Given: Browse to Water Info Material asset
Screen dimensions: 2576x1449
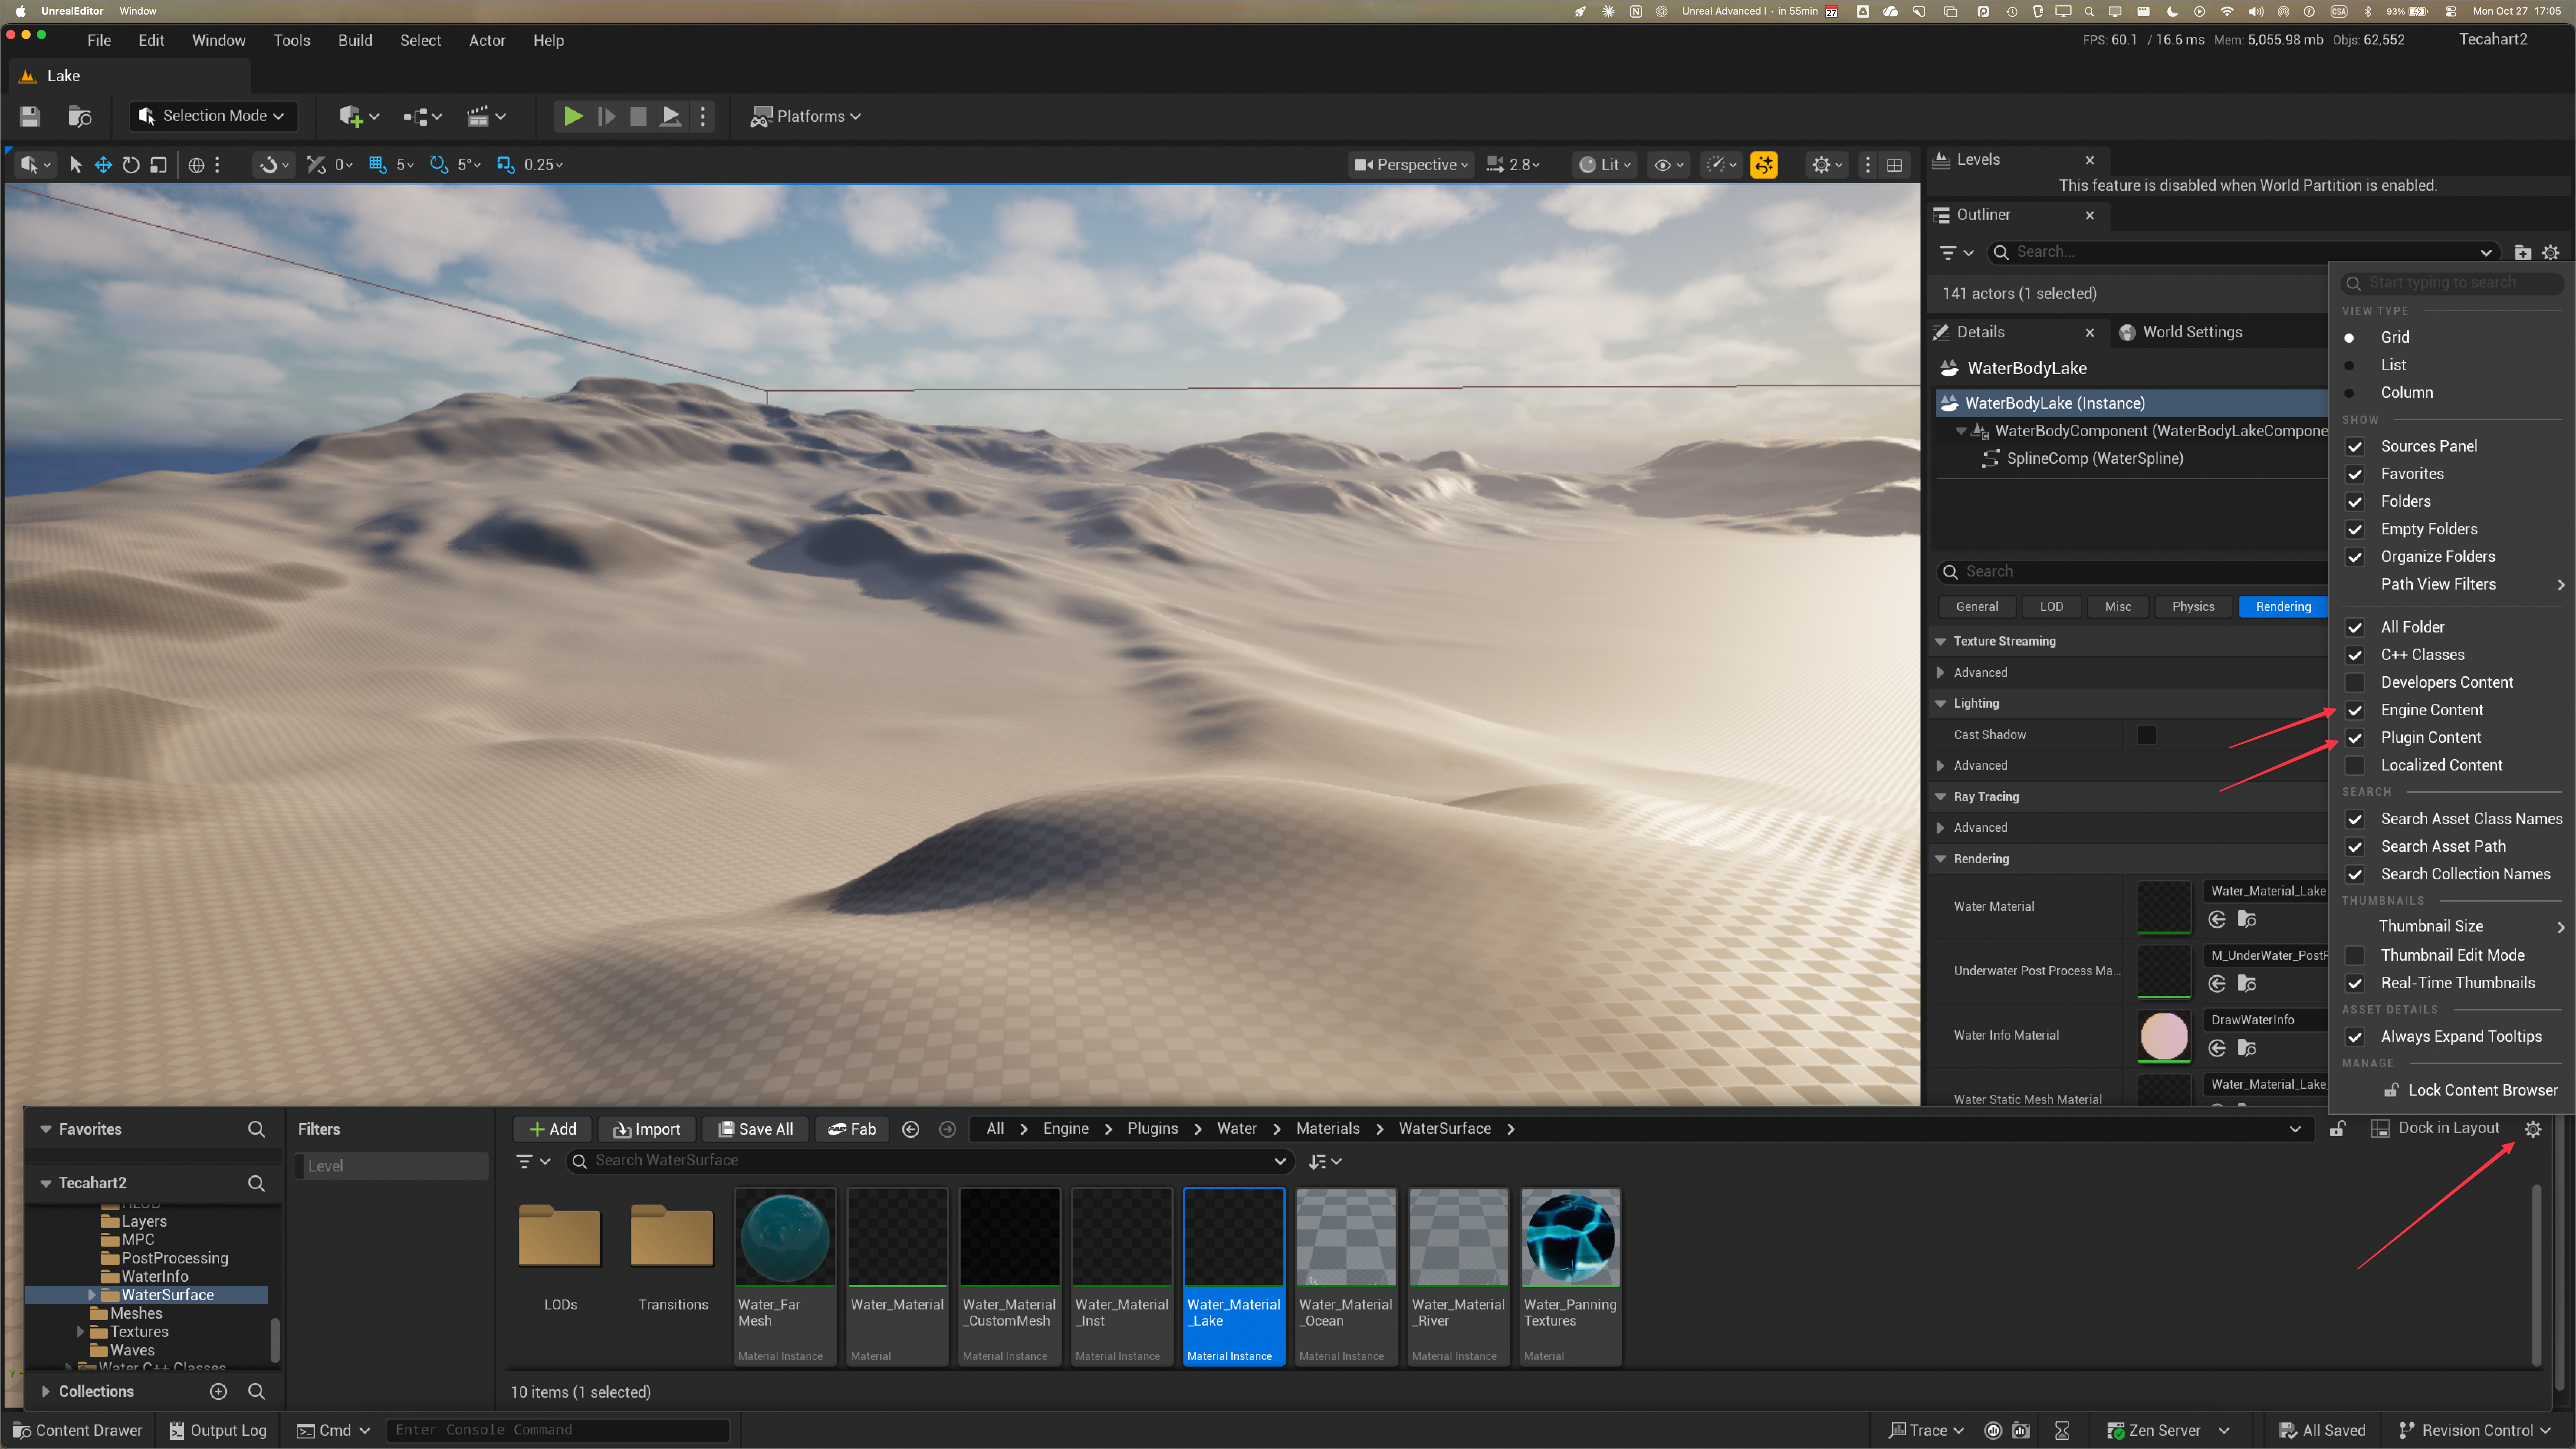Looking at the screenshot, I should tap(2247, 1048).
